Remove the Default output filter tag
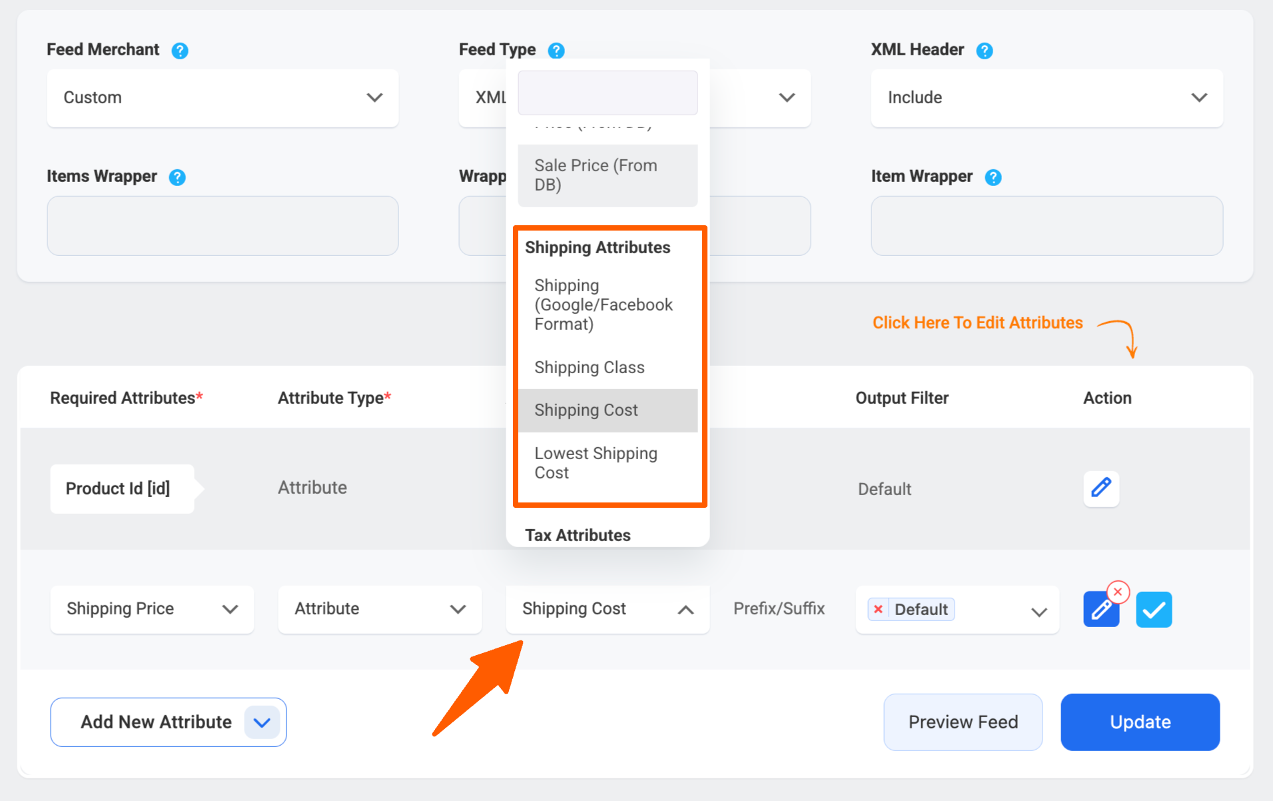The image size is (1273, 801). (878, 609)
